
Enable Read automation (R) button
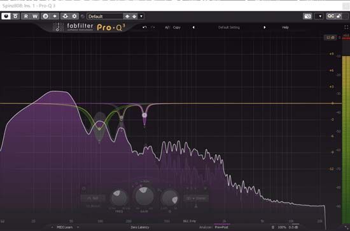(26, 16)
